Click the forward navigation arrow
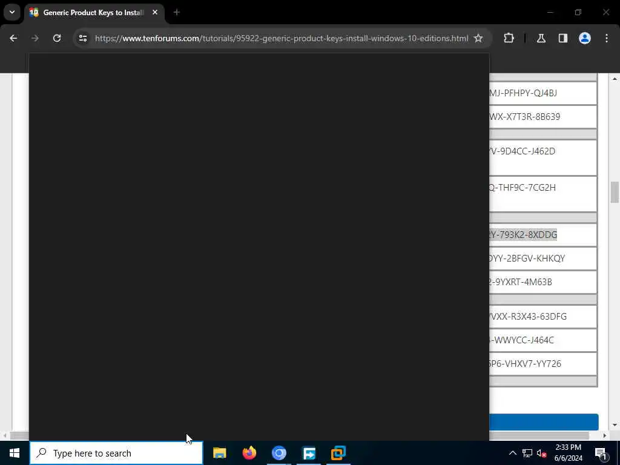Screen dimensions: 620x465 (35, 38)
